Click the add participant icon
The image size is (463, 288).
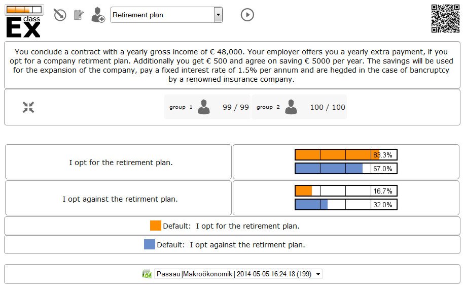pos(98,15)
